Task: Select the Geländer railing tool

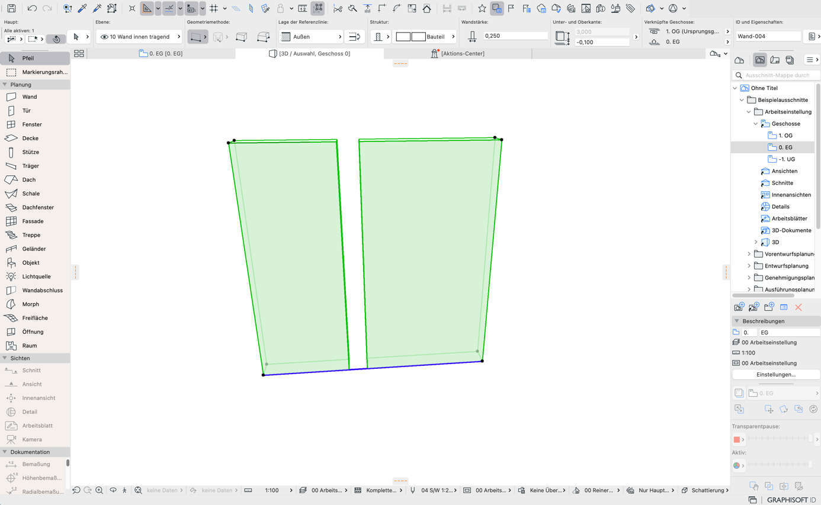Action: pyautogui.click(x=35, y=249)
